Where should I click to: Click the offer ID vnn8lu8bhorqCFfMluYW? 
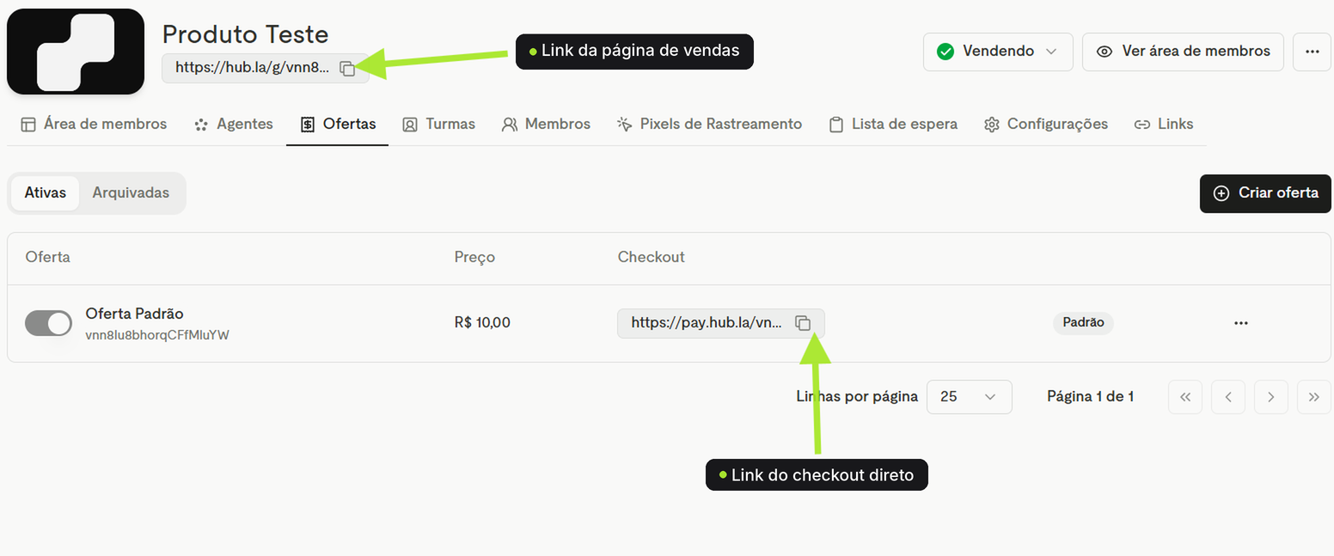(157, 335)
